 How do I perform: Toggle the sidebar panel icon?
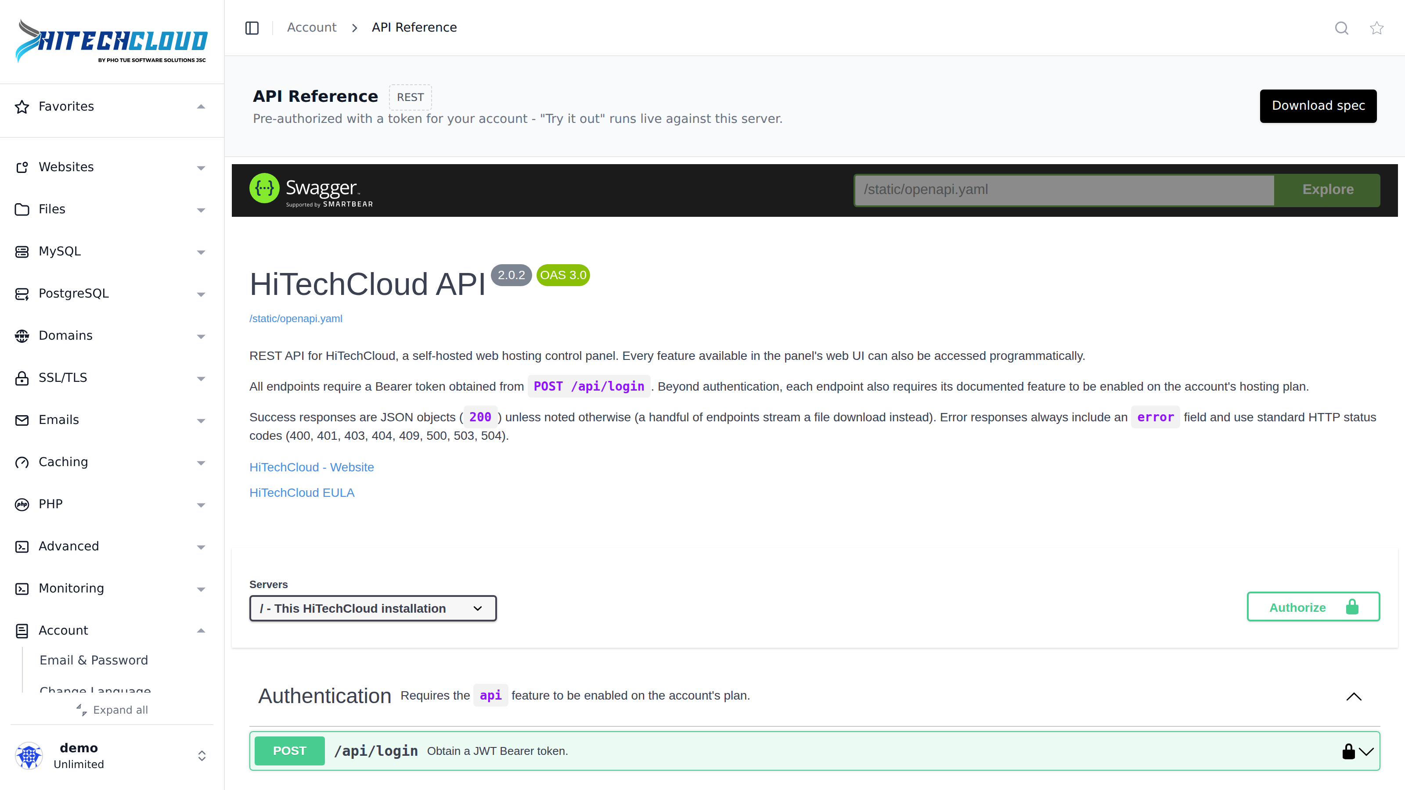pyautogui.click(x=252, y=28)
